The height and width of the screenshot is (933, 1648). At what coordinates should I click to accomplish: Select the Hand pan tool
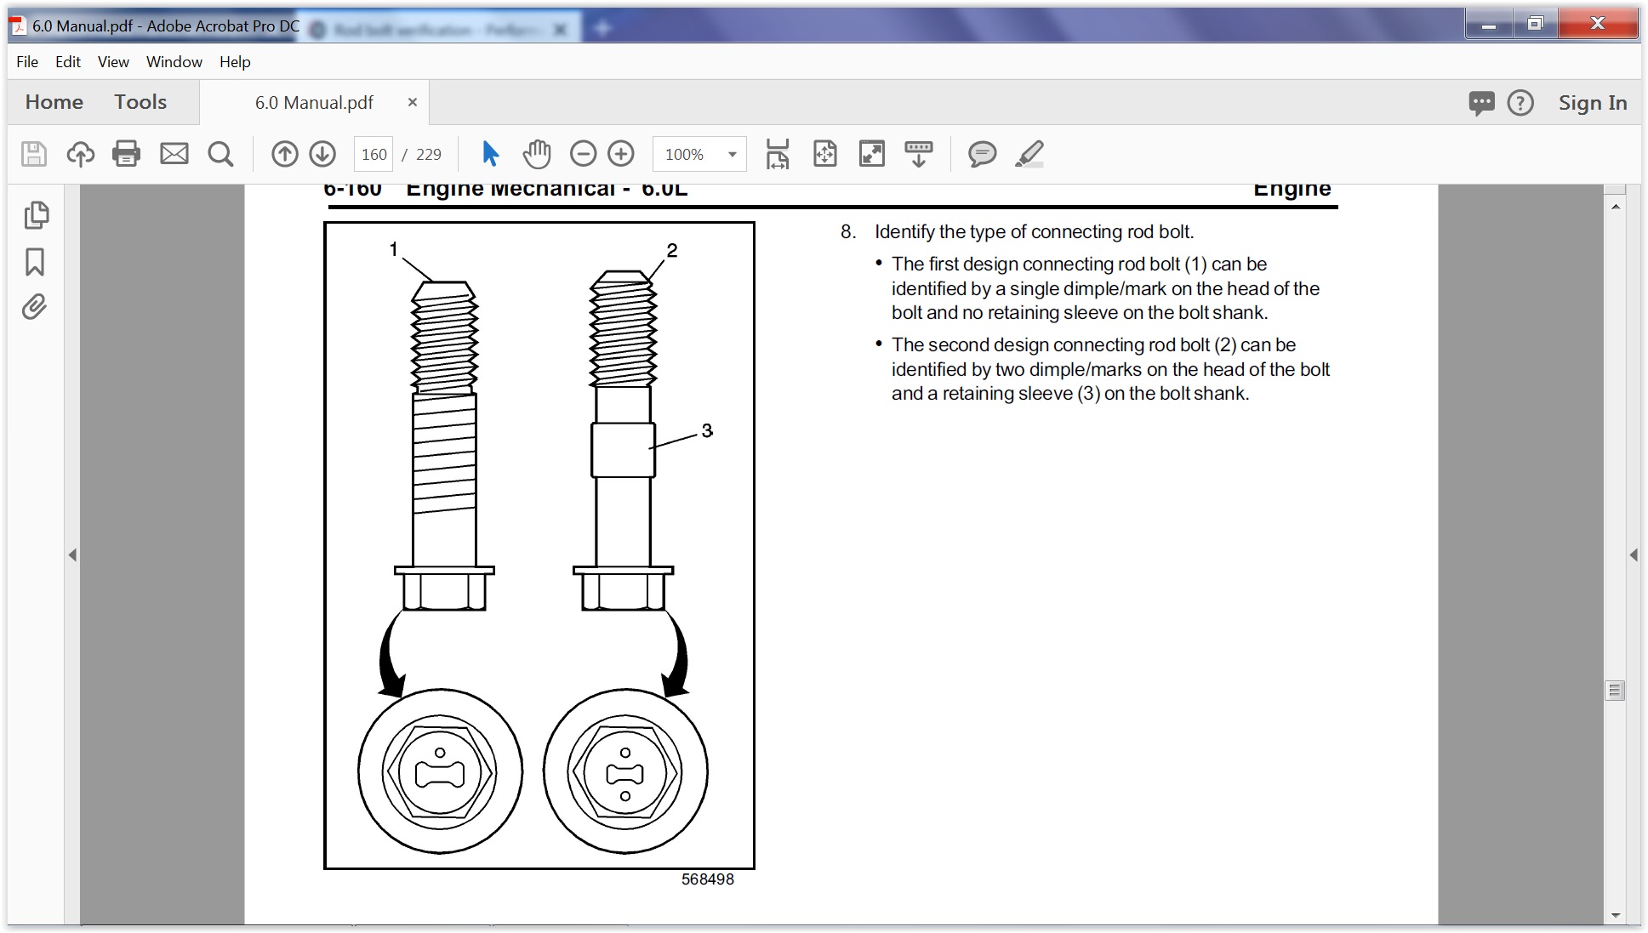coord(537,154)
